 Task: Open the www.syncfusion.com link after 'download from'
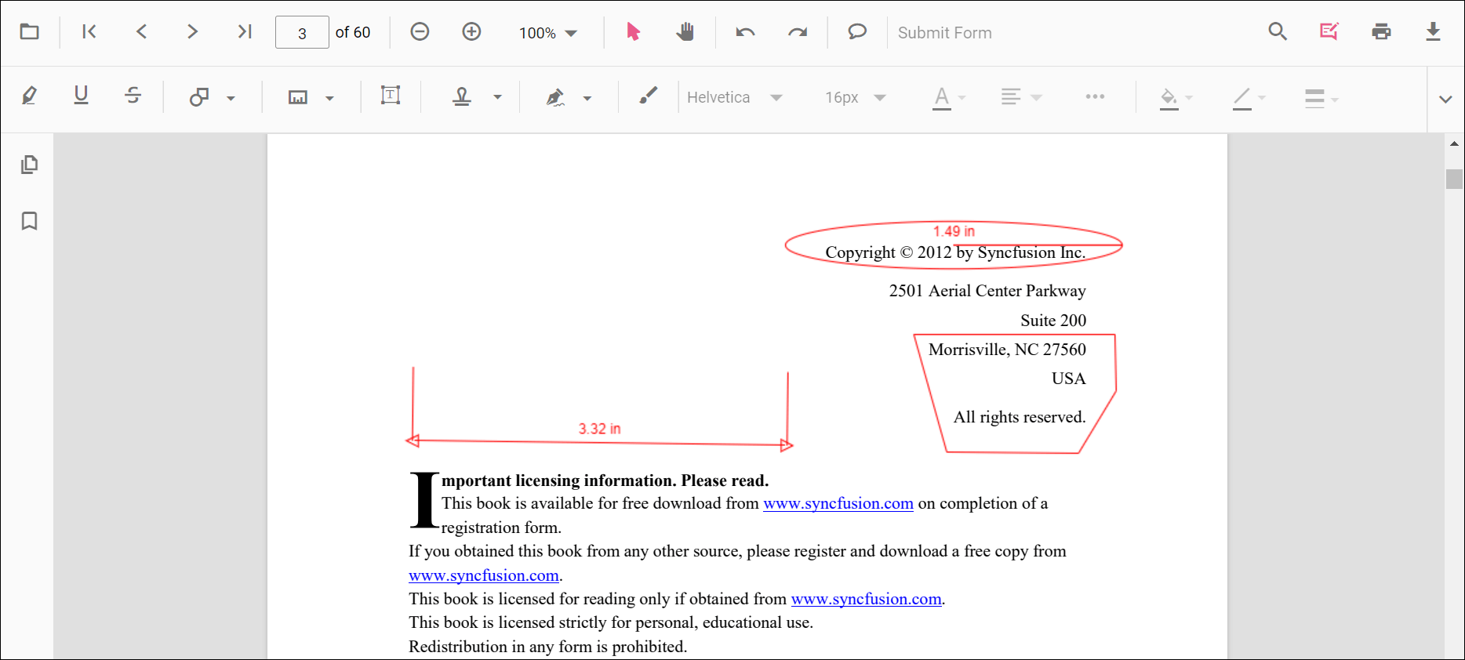click(x=838, y=503)
